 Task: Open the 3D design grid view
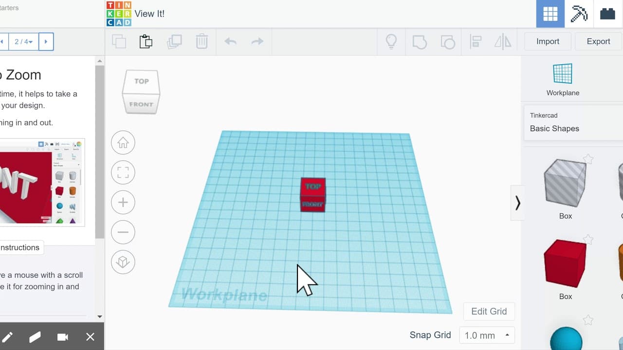550,14
